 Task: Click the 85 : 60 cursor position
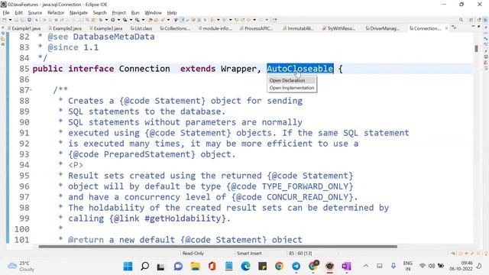point(300,254)
